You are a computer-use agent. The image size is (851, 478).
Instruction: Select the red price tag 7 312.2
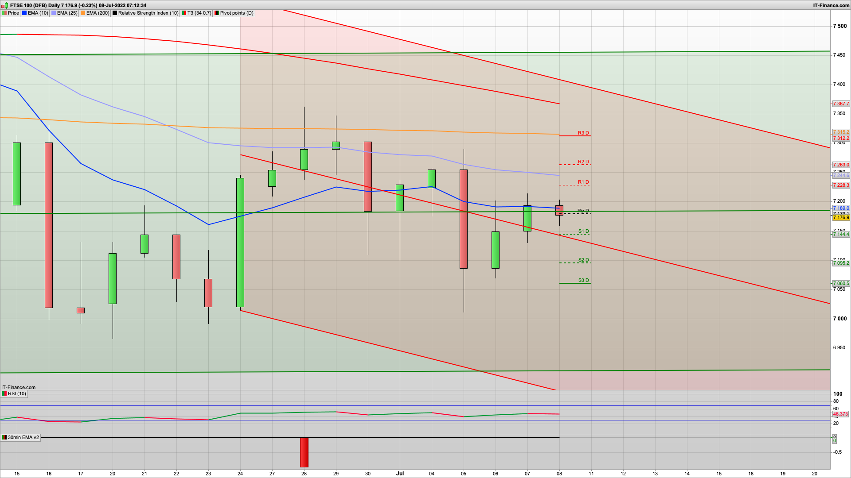pos(841,138)
